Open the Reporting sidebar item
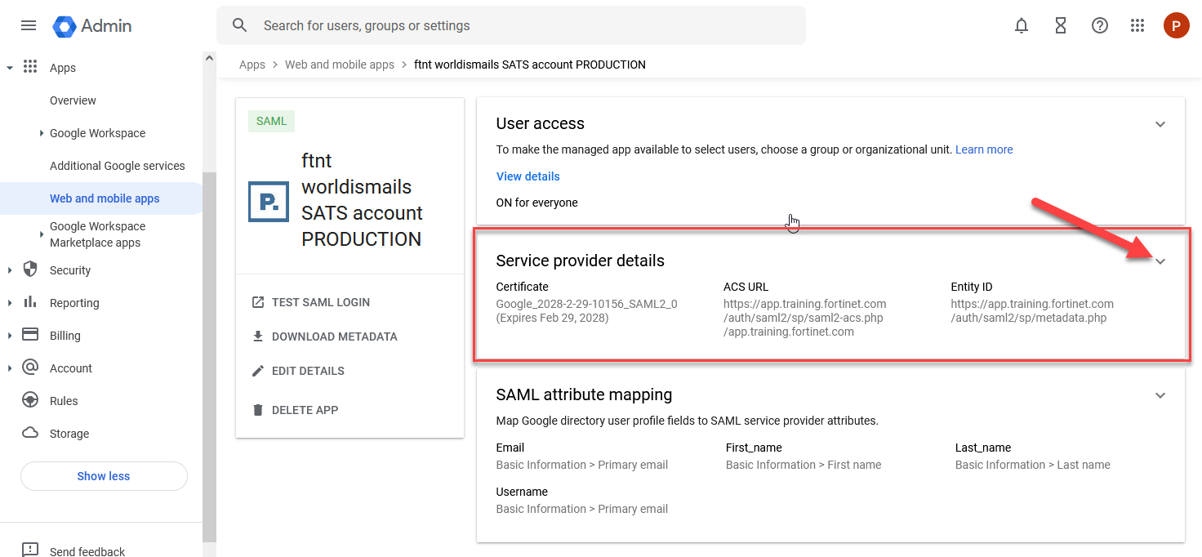 point(74,303)
